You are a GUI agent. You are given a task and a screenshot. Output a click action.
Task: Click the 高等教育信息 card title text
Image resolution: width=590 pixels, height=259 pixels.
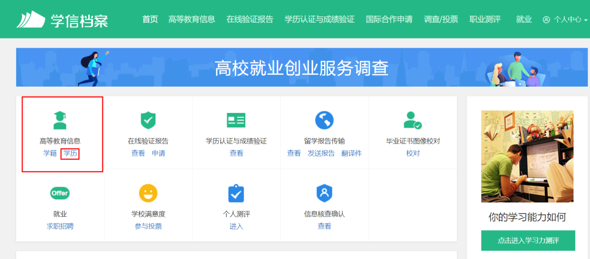(x=60, y=141)
